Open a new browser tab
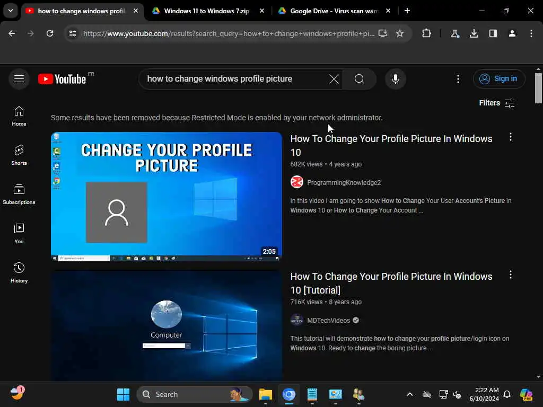 (407, 11)
